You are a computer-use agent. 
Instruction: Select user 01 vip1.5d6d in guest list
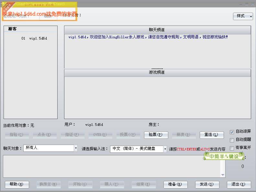pyautogui.click(x=34, y=39)
